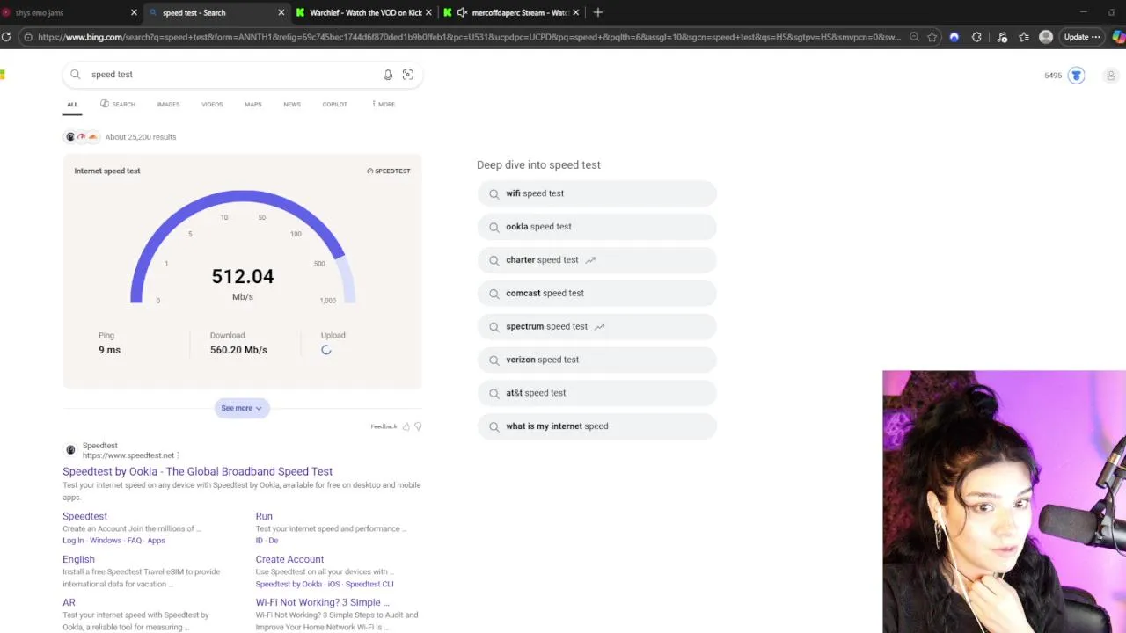
Task: Open Speedtest by Ookla Global Broadband link
Action: (x=197, y=471)
